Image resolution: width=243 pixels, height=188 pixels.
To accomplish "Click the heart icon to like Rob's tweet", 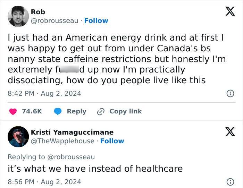I will point(13,111).
